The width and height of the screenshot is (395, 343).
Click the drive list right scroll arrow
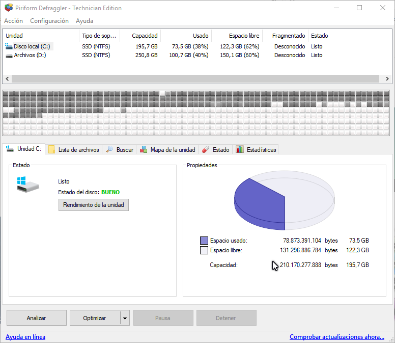point(387,78)
